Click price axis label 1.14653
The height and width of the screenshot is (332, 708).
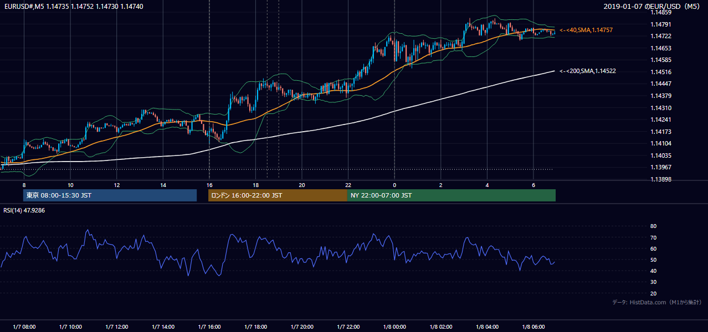tap(661, 48)
